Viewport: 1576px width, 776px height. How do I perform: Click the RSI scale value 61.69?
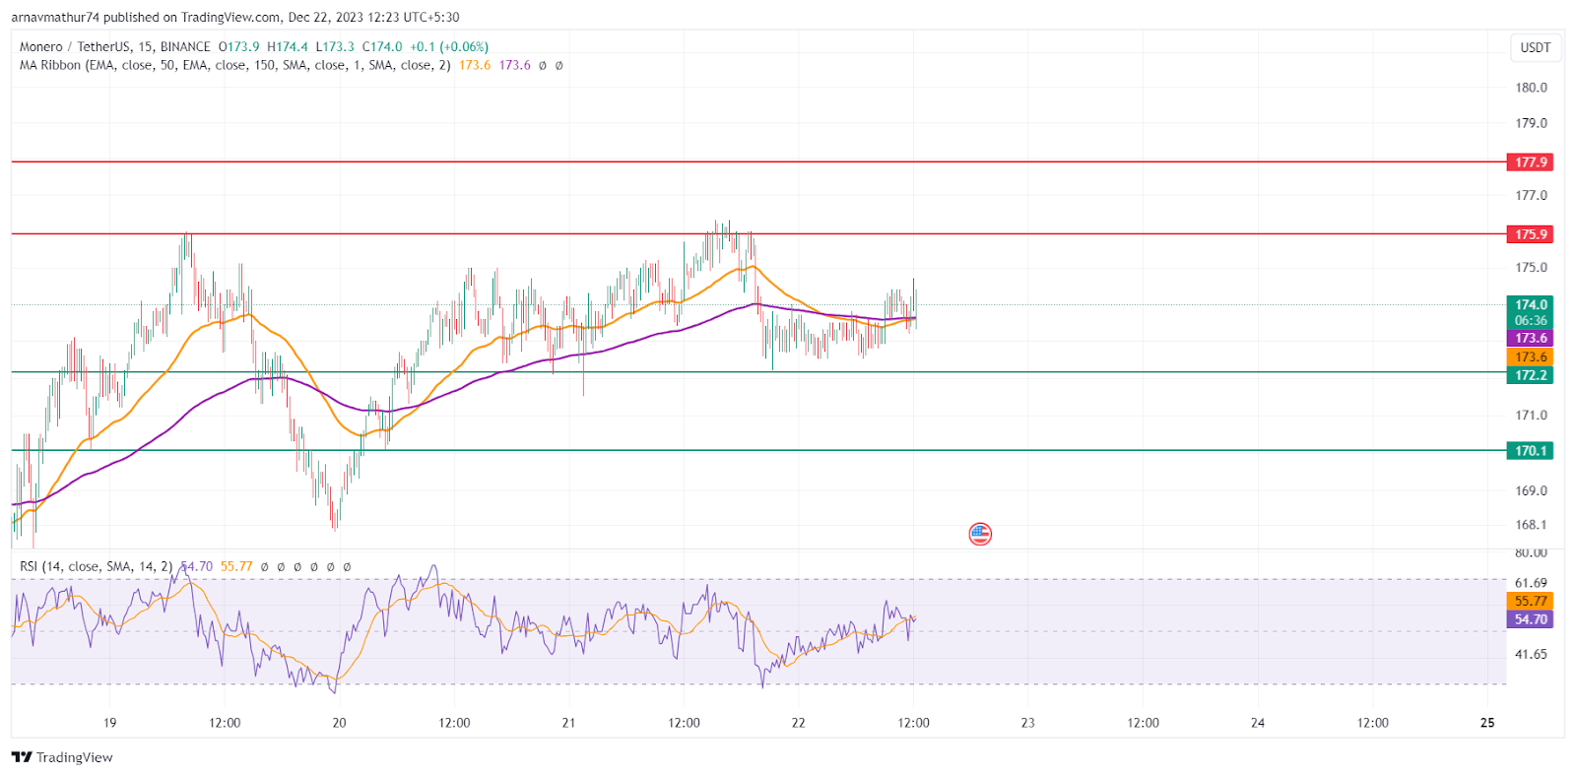coord(1531,583)
